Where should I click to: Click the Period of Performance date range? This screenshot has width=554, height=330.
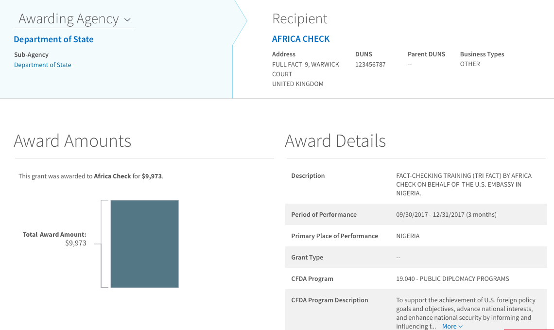tap(446, 214)
